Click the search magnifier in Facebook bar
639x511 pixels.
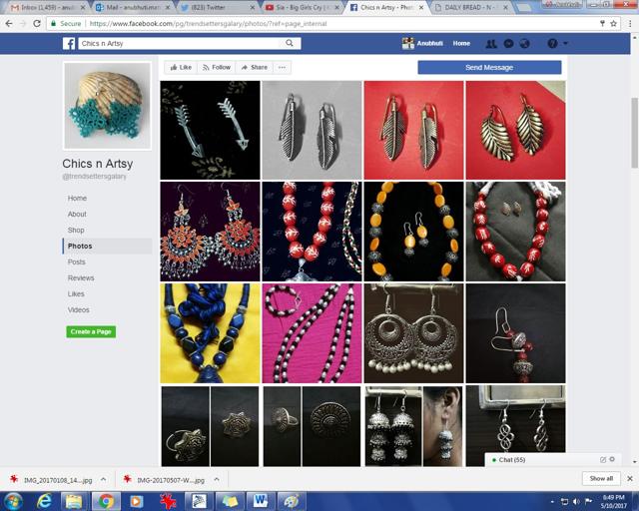coord(290,43)
